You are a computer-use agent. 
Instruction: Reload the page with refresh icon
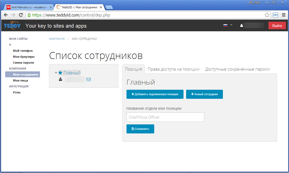(21, 15)
